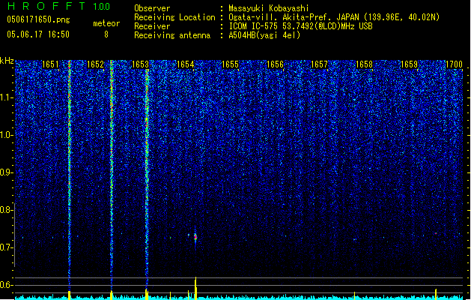Click the 1652 time marker
The width and height of the screenshot is (471, 300).
[x=95, y=64]
